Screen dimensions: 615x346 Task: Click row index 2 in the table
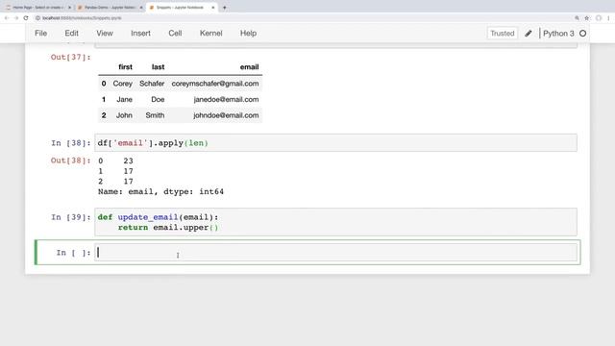[104, 115]
